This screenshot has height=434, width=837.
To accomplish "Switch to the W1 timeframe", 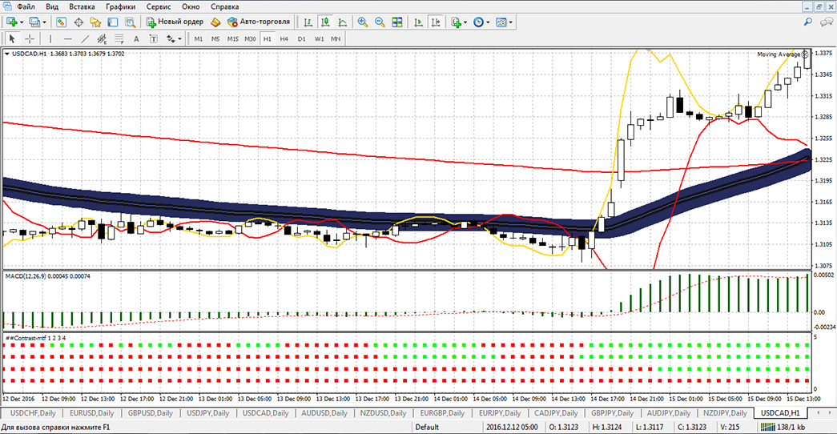I will (x=319, y=38).
